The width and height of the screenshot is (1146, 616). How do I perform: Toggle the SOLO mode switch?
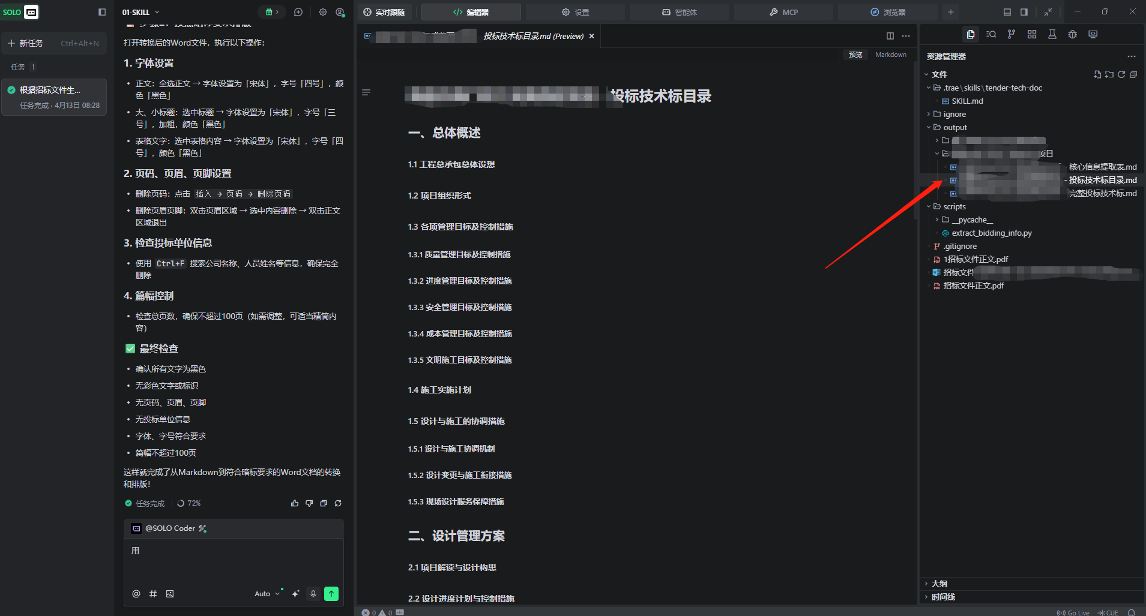20,12
